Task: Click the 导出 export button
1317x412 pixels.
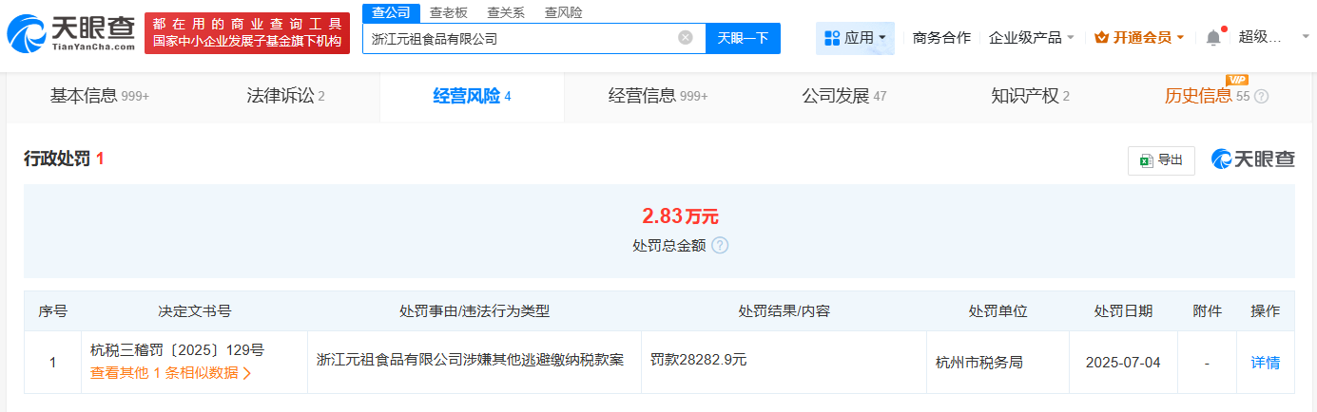Action: (1161, 160)
